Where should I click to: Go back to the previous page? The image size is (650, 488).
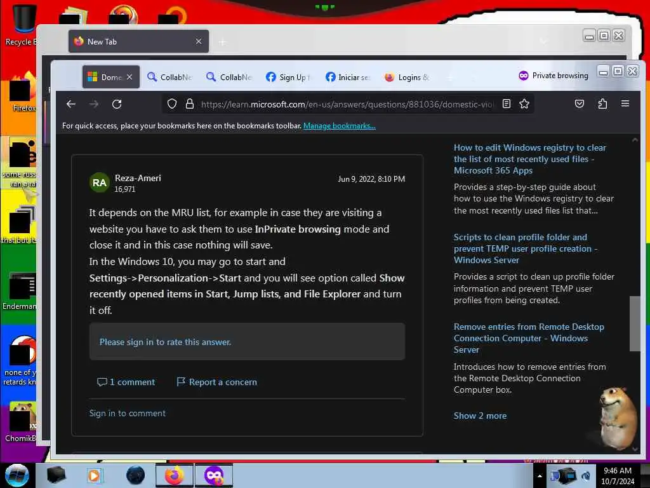[71, 104]
